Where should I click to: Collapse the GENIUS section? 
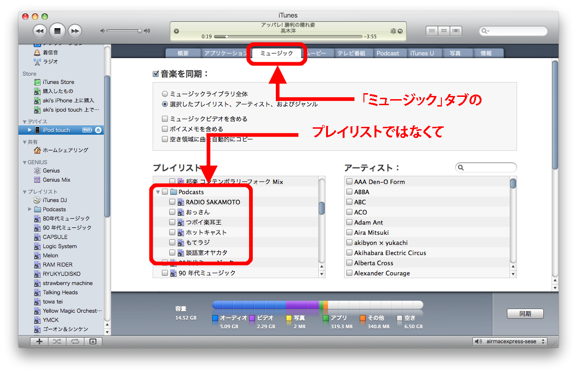click(24, 162)
